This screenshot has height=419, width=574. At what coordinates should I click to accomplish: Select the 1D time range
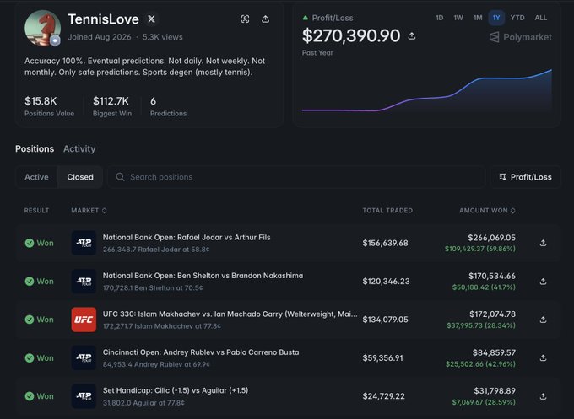[x=440, y=18]
